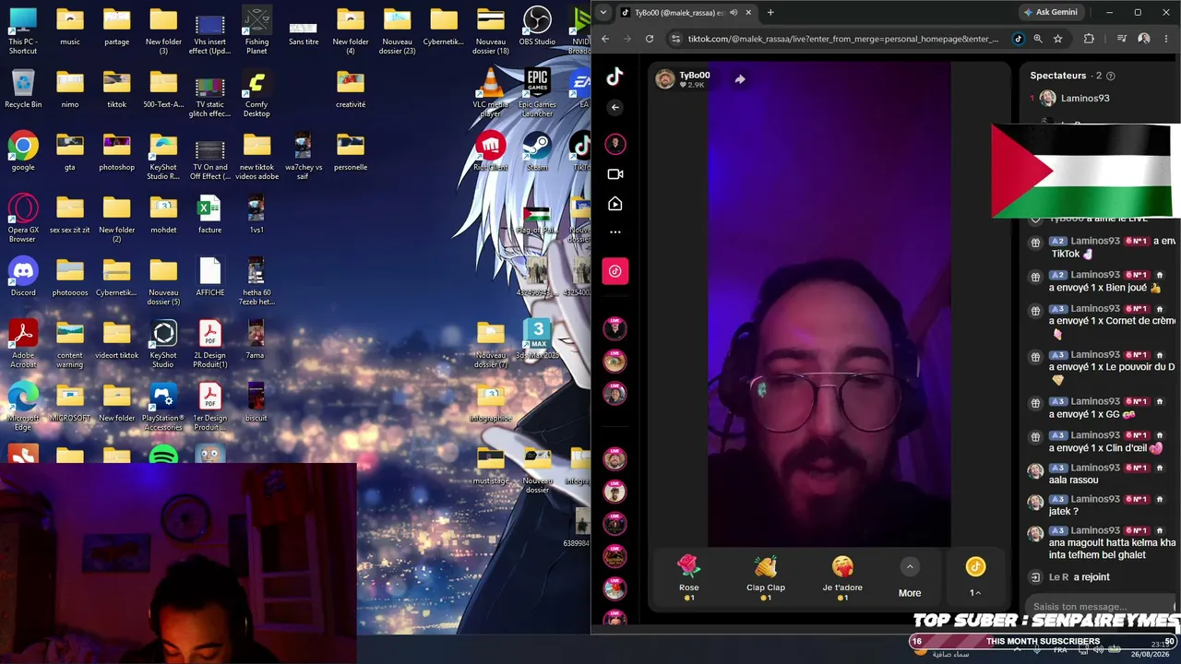Click Ask Gemini in Chrome
Screen dimensions: 1181x664
coord(1050,12)
